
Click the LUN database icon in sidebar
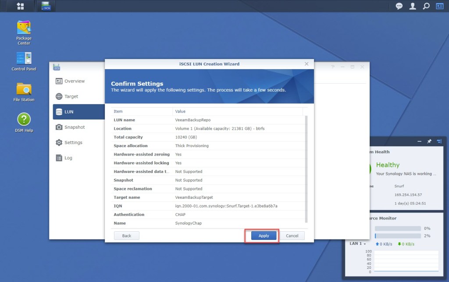pos(59,112)
